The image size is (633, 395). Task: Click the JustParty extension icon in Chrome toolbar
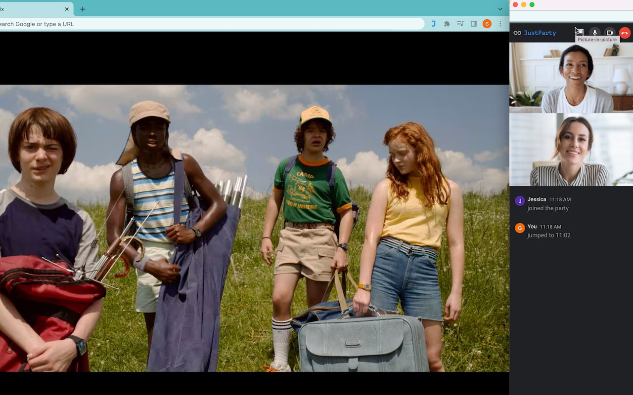point(434,24)
